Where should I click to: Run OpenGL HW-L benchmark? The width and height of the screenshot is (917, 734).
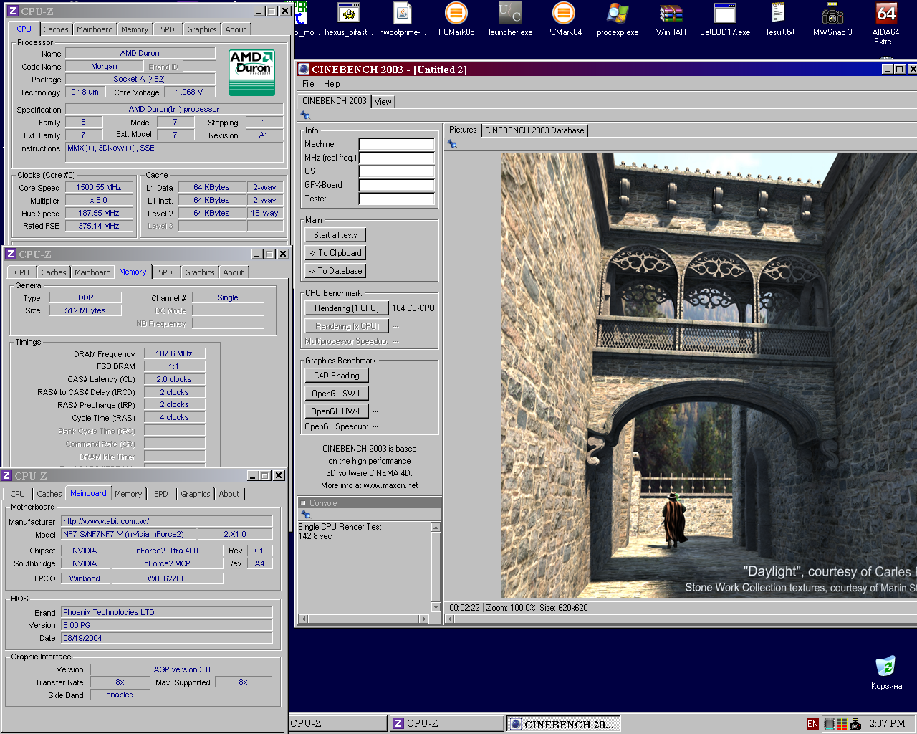click(337, 411)
